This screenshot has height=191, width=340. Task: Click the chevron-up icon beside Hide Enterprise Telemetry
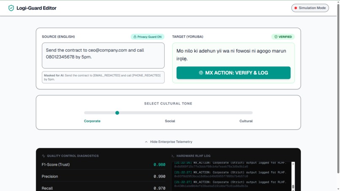pyautogui.click(x=146, y=142)
